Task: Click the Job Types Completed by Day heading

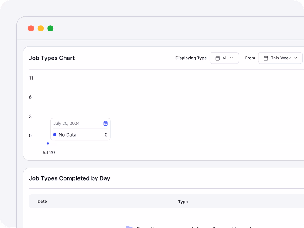Action: click(x=69, y=178)
